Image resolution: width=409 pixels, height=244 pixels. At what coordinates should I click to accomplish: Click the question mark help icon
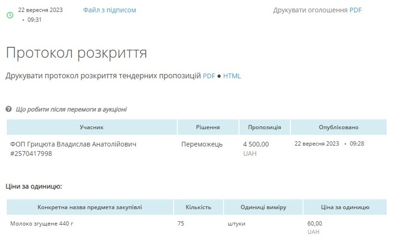(x=9, y=109)
